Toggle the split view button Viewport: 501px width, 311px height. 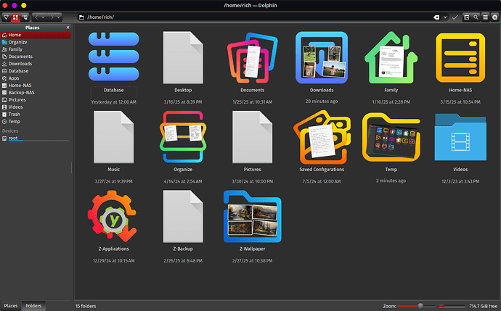coord(466,17)
